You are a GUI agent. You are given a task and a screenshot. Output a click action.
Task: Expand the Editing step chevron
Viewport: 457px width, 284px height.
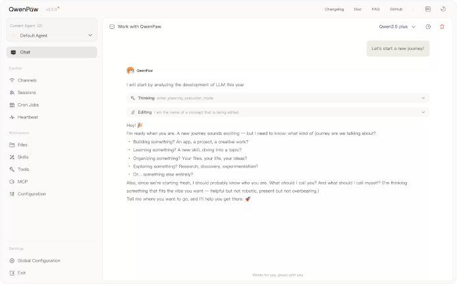423,112
